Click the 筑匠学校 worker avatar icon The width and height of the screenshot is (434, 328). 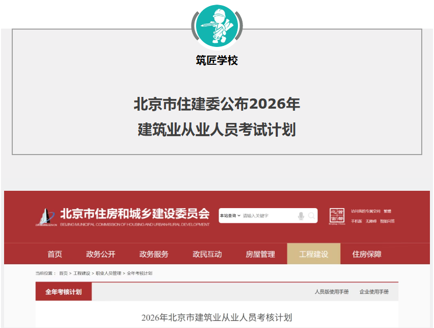point(217,24)
